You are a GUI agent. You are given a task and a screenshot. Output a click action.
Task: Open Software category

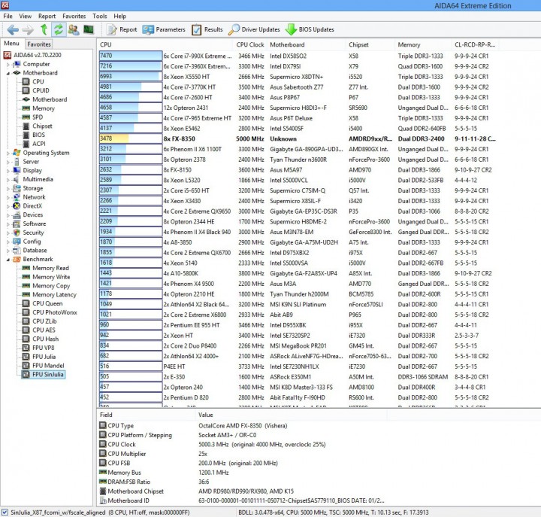29,224
